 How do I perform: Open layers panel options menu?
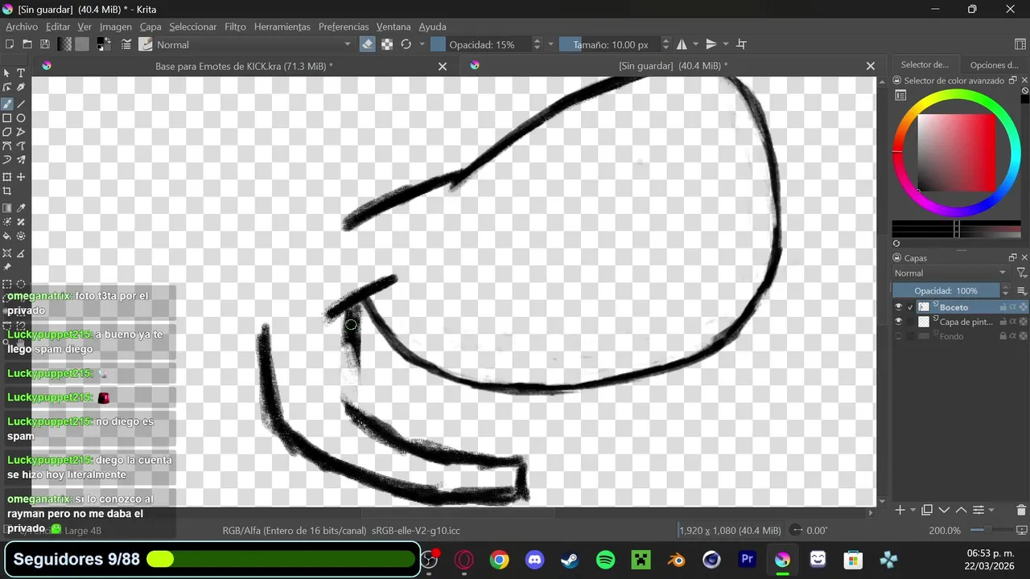1021,290
